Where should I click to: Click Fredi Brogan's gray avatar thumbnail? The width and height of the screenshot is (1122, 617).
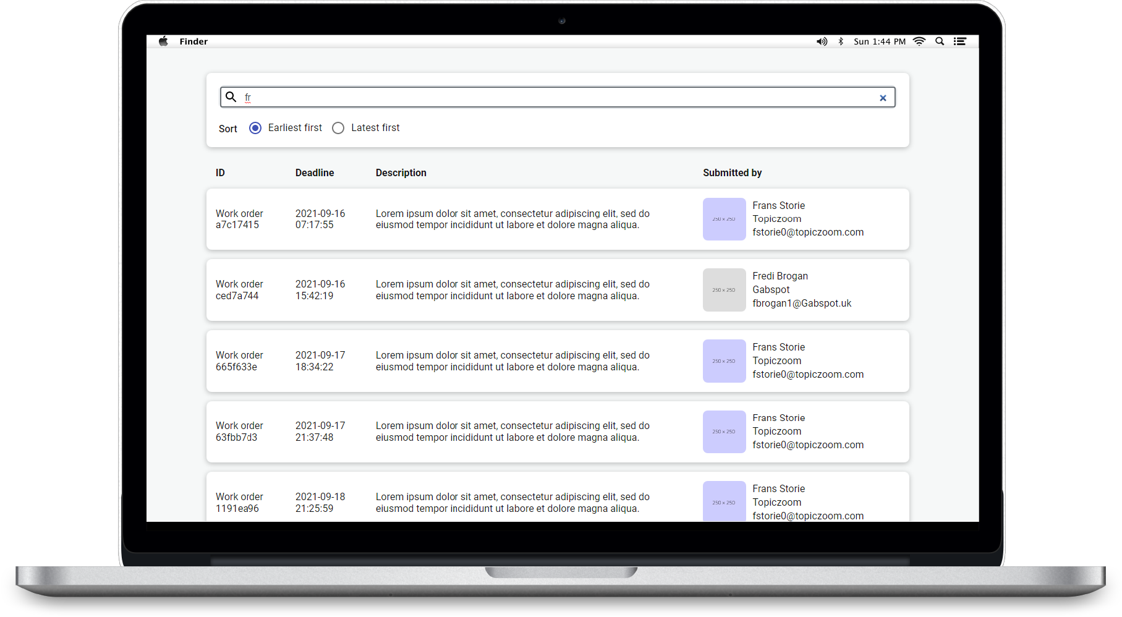click(724, 290)
